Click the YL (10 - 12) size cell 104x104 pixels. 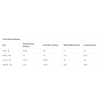[7, 60]
